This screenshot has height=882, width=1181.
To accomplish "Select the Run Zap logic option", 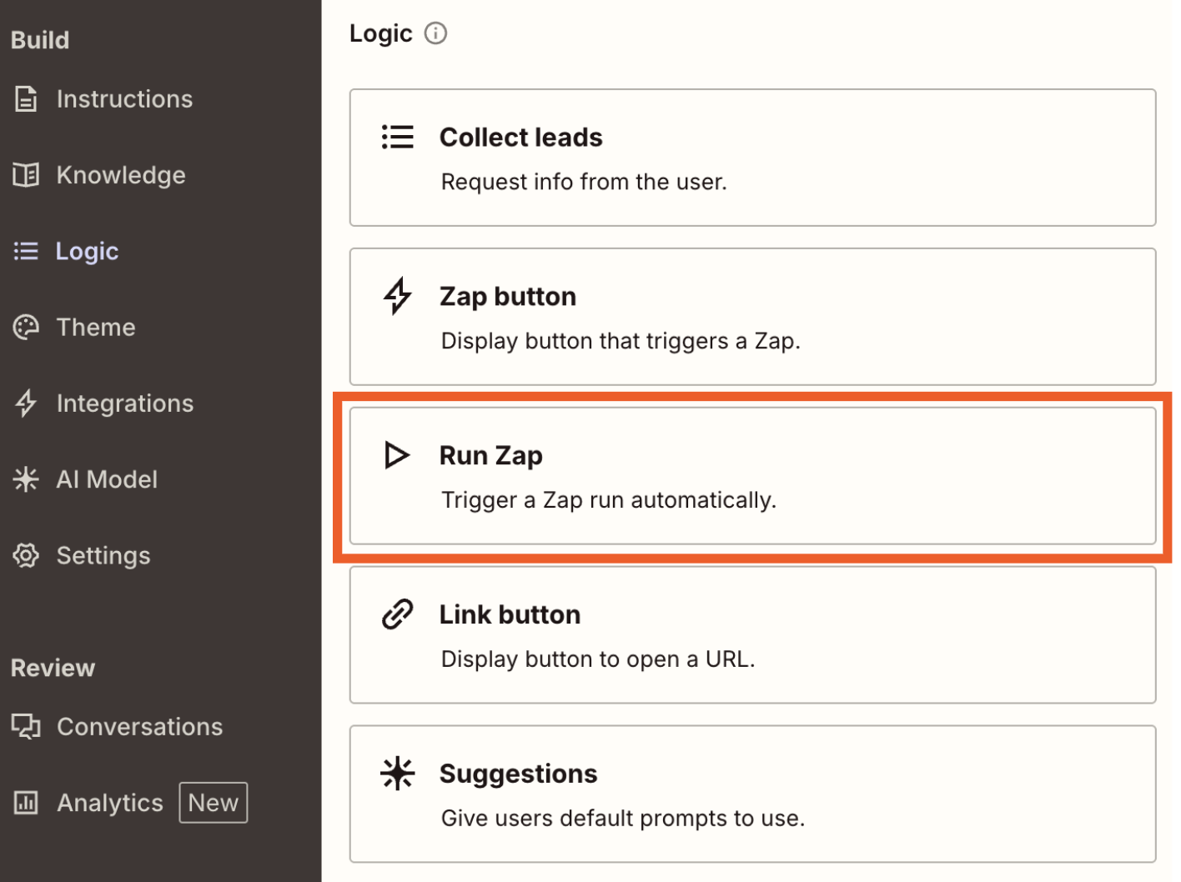I will click(751, 475).
